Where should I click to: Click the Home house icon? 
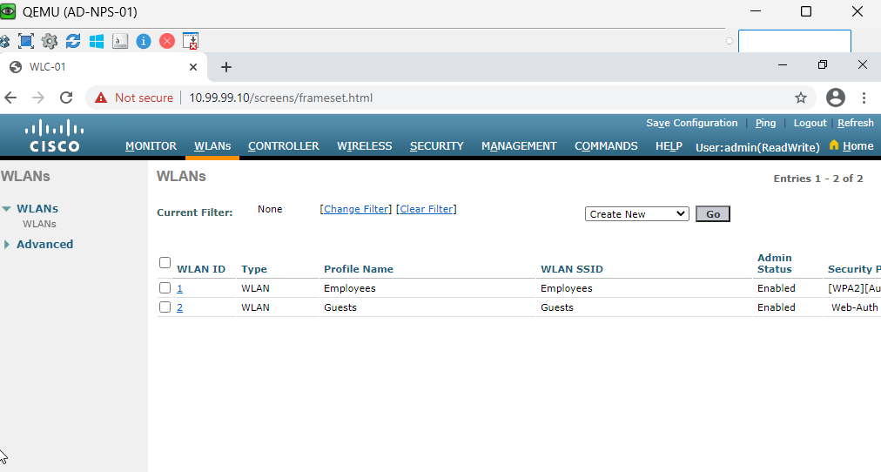(834, 145)
